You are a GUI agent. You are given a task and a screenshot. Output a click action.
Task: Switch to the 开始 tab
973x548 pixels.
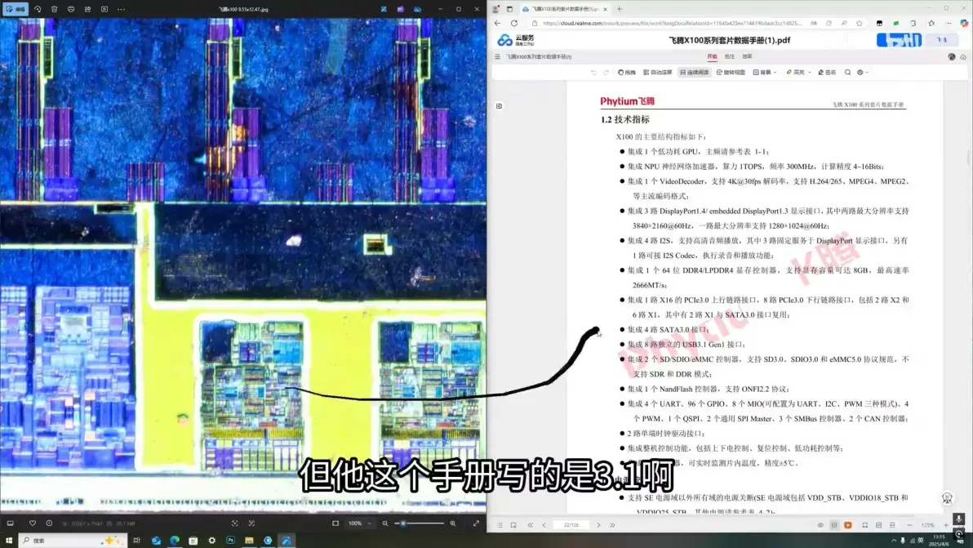point(712,56)
